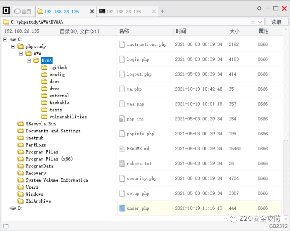
Task: Select the ma.php file name
Action: click(134, 89)
